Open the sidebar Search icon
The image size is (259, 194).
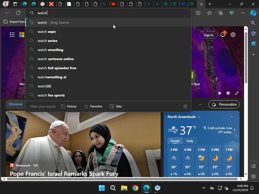(x=253, y=23)
